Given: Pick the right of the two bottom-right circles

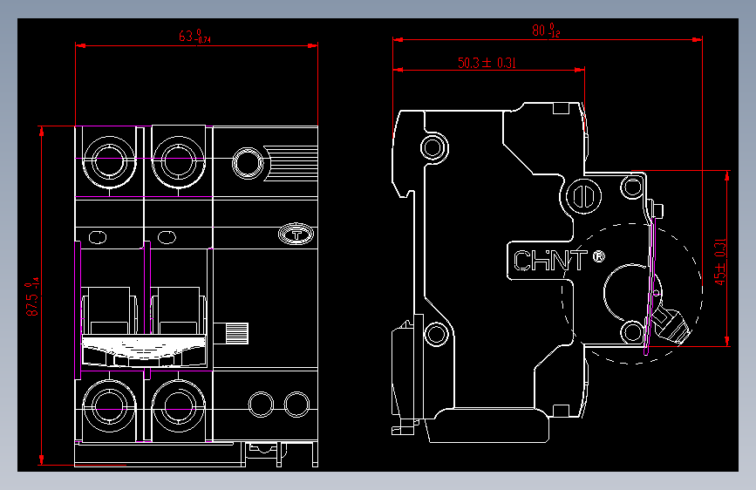Looking at the screenshot, I should (x=296, y=405).
